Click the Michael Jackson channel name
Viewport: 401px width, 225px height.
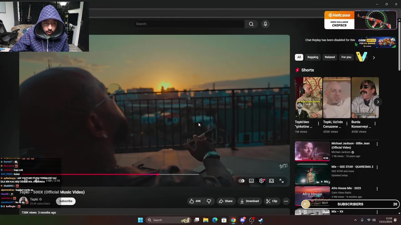click(341, 152)
